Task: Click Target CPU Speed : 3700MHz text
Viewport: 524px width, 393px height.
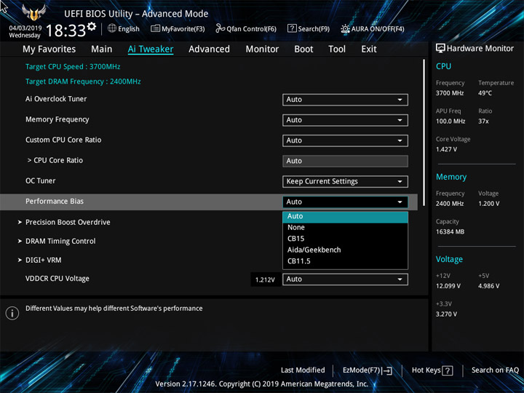Action: (73, 66)
